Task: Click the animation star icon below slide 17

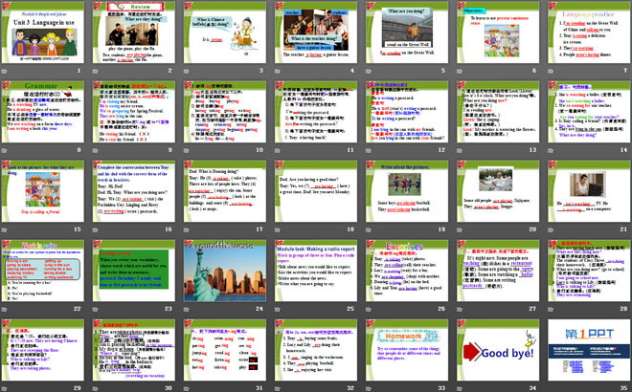Action: [x=187, y=229]
